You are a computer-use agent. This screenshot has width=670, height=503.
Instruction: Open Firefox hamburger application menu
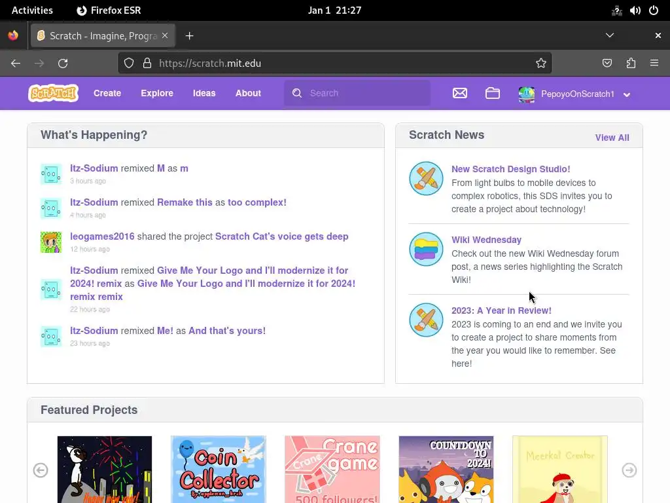pos(654,64)
